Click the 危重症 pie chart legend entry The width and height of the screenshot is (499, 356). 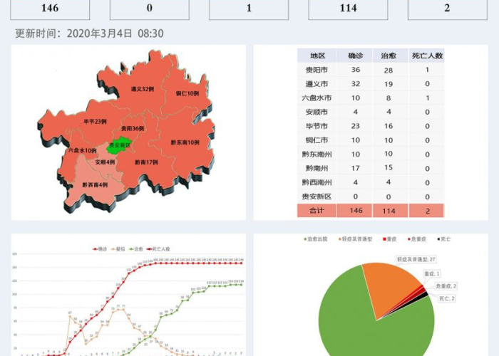417,239
